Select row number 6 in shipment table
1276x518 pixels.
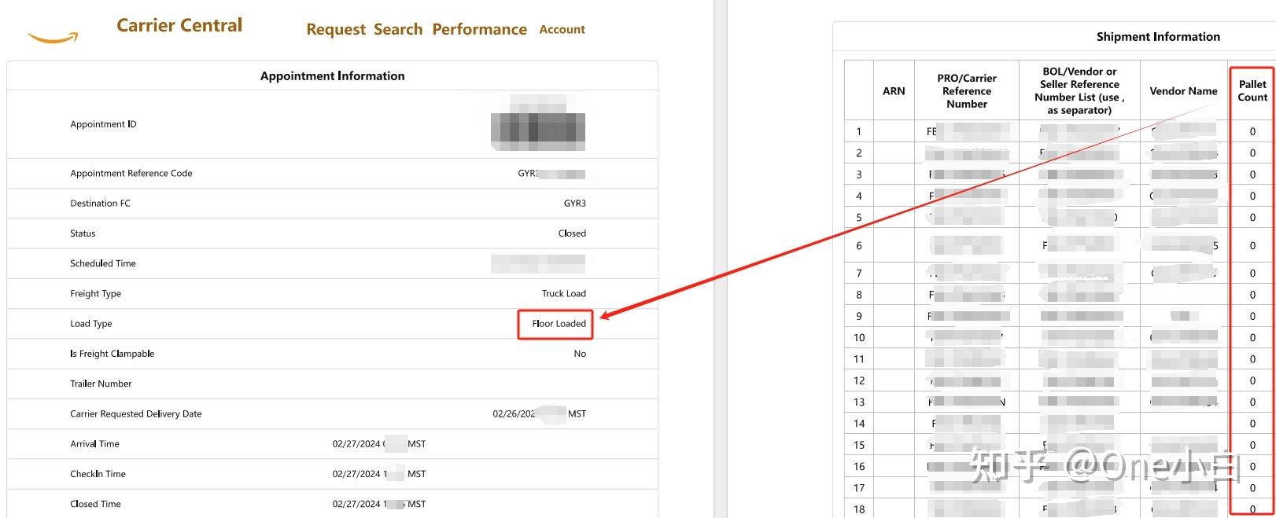pyautogui.click(x=858, y=245)
